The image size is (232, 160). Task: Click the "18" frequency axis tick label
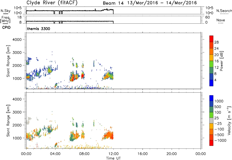point(19,17)
